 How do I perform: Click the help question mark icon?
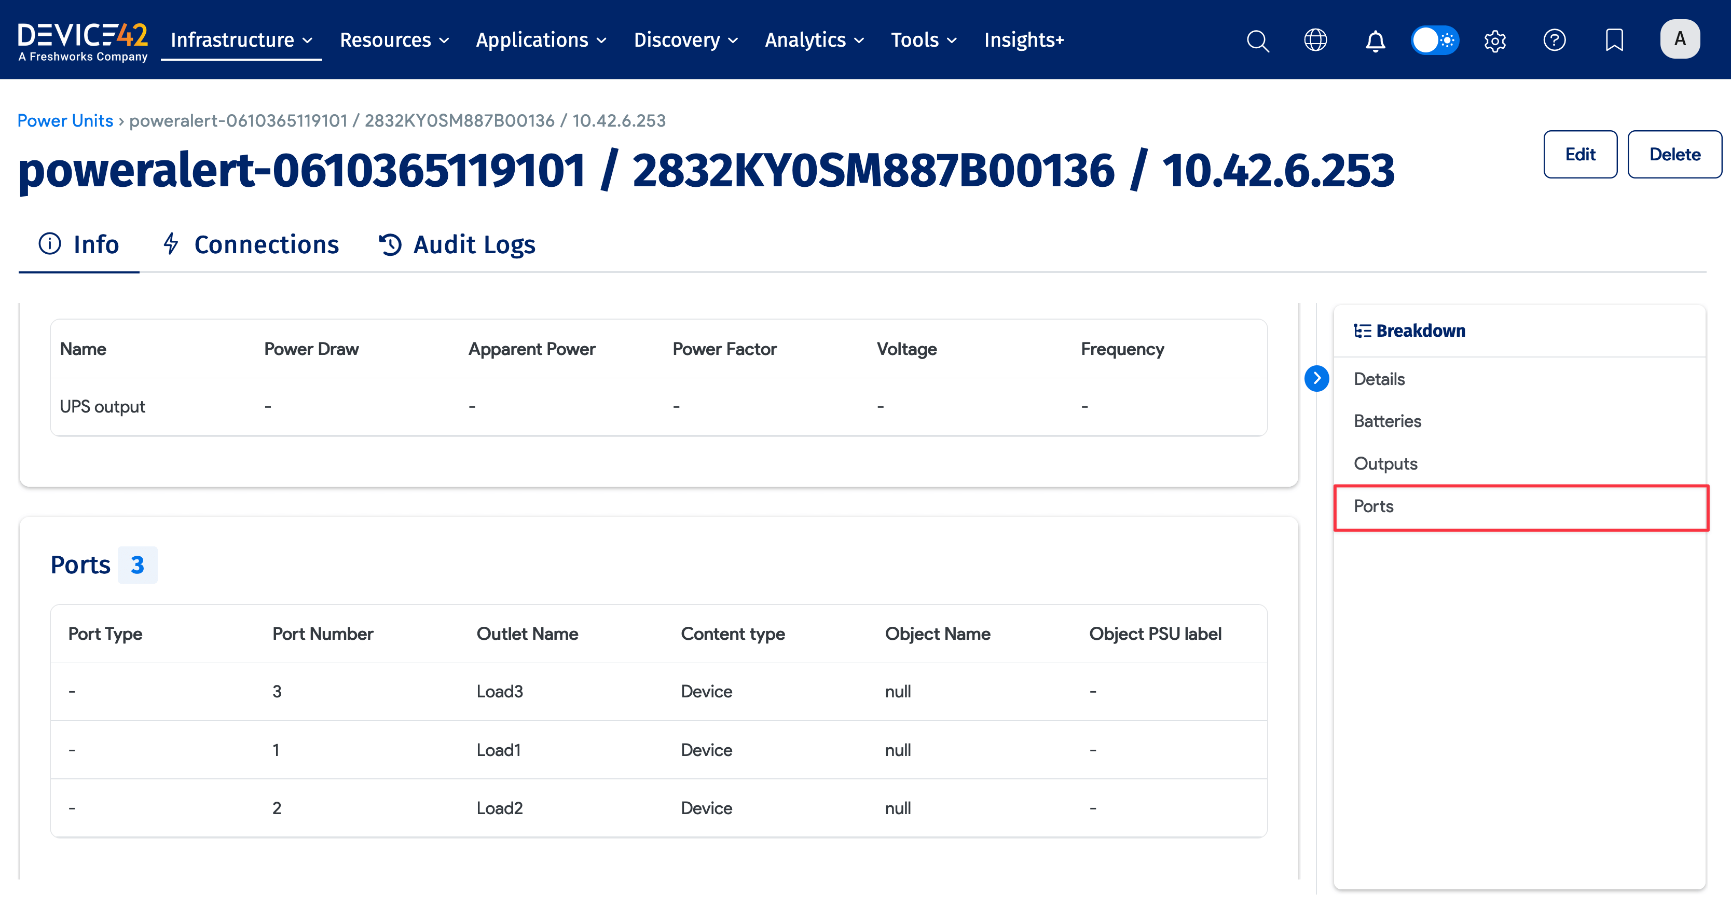pos(1554,40)
